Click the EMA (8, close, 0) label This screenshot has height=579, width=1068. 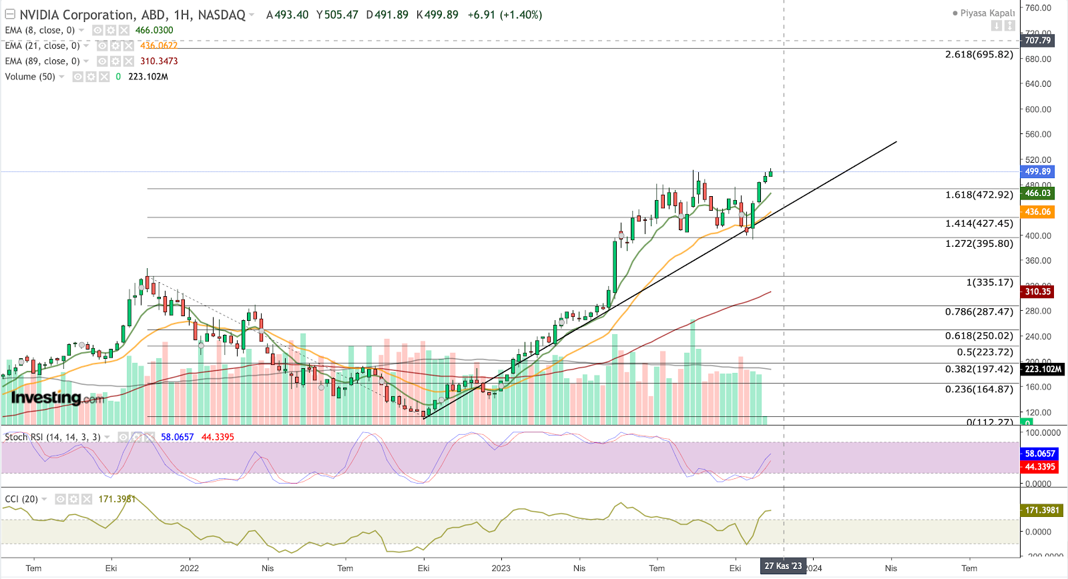click(x=40, y=30)
